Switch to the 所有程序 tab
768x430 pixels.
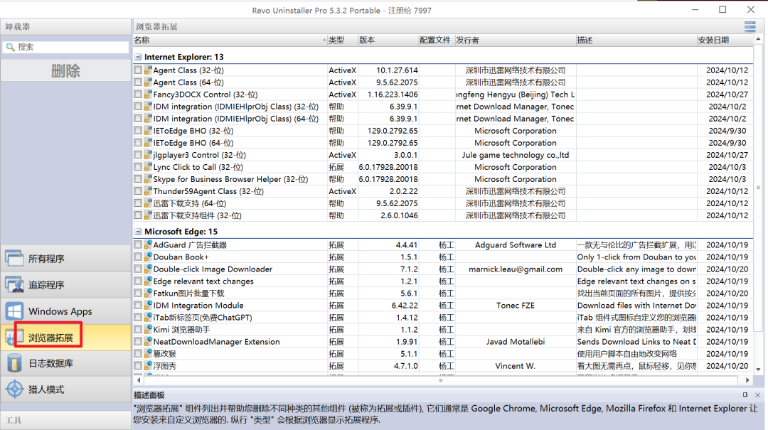65,258
